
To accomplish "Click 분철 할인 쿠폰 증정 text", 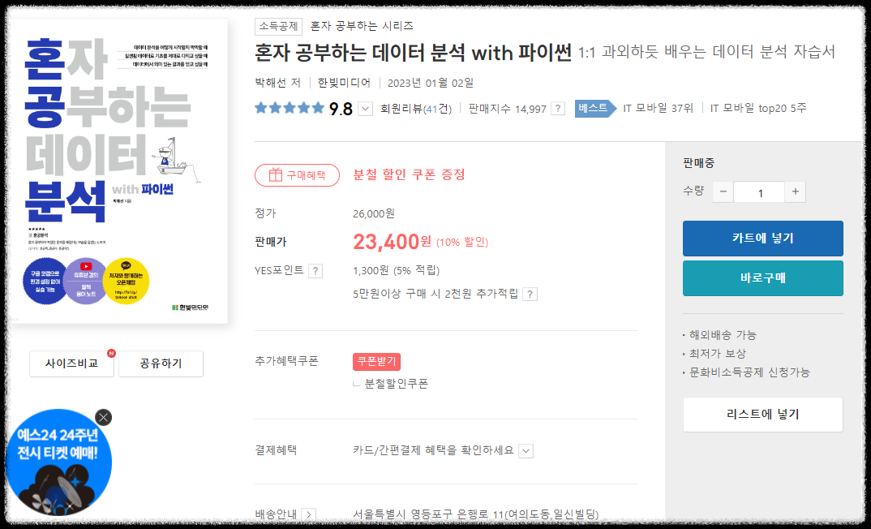I will pos(410,174).
